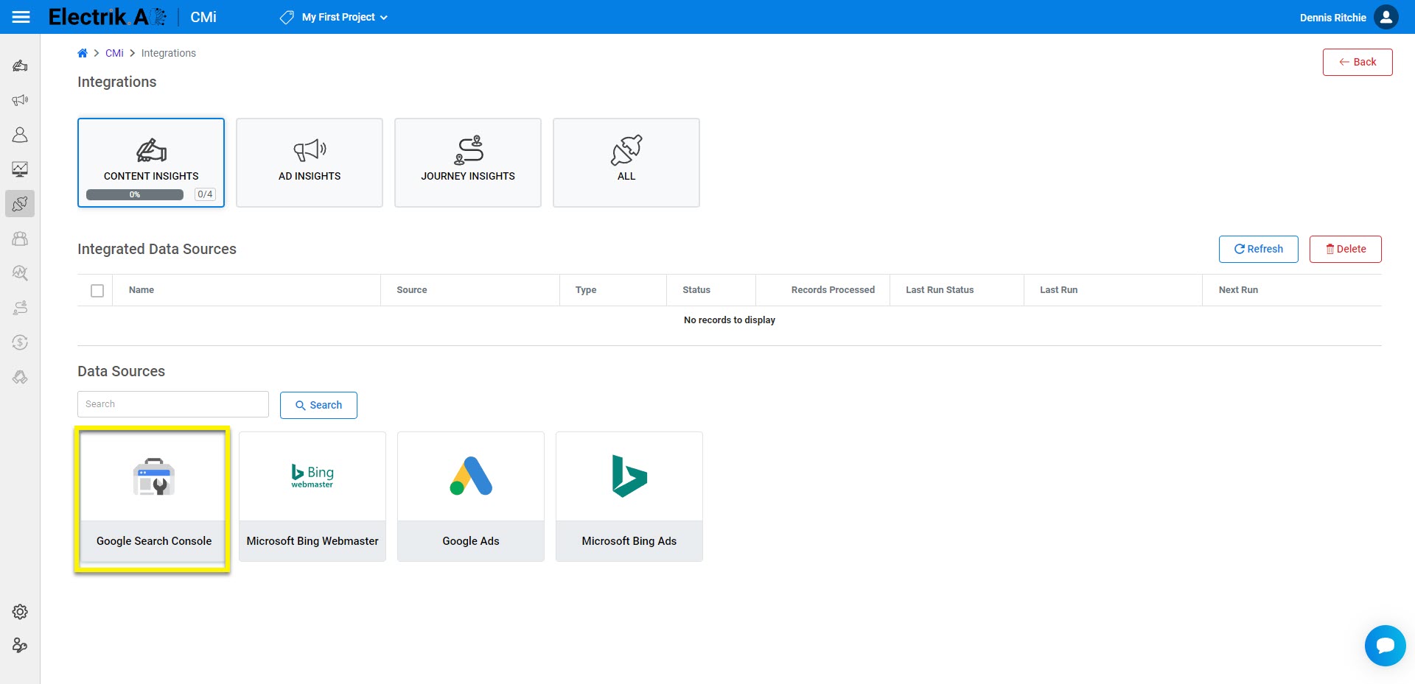Open Ad Insights from the sidebar megaphone icon
The width and height of the screenshot is (1415, 684).
20,99
